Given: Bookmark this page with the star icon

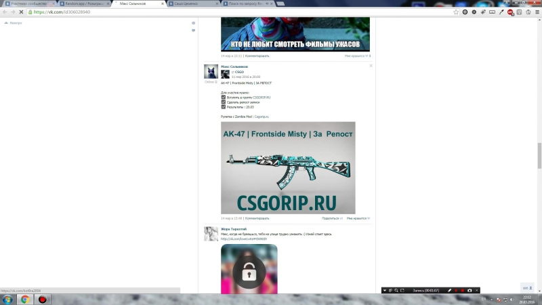Looking at the screenshot, I should 456,12.
